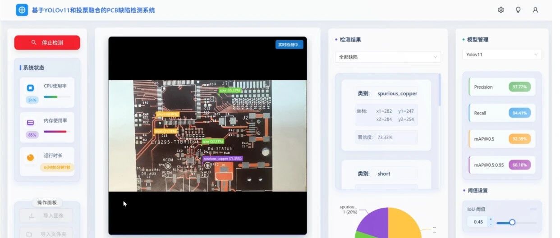The image size is (560, 238).
Task: Click the 51% CPU usage badge
Action: tap(32, 100)
